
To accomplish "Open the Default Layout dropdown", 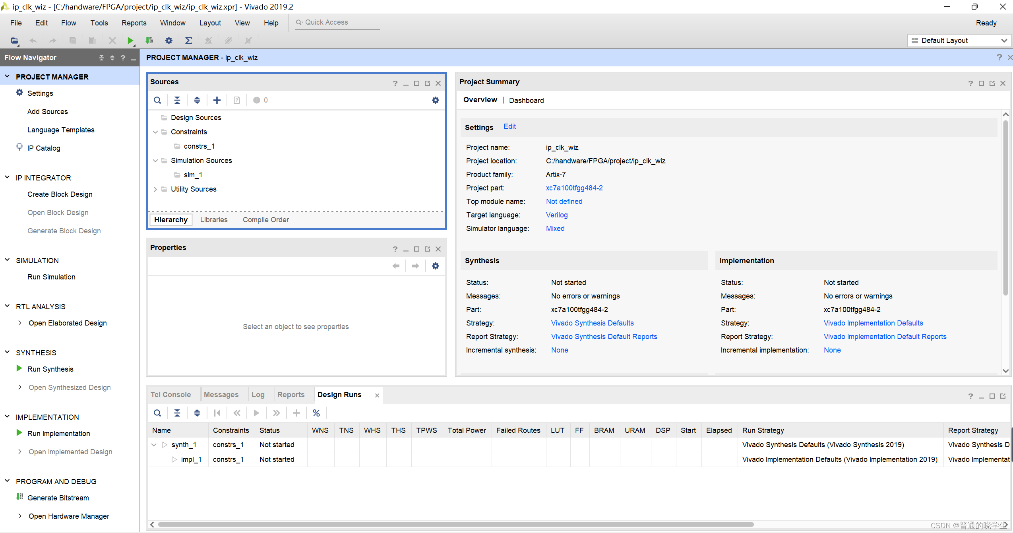I will (x=959, y=41).
